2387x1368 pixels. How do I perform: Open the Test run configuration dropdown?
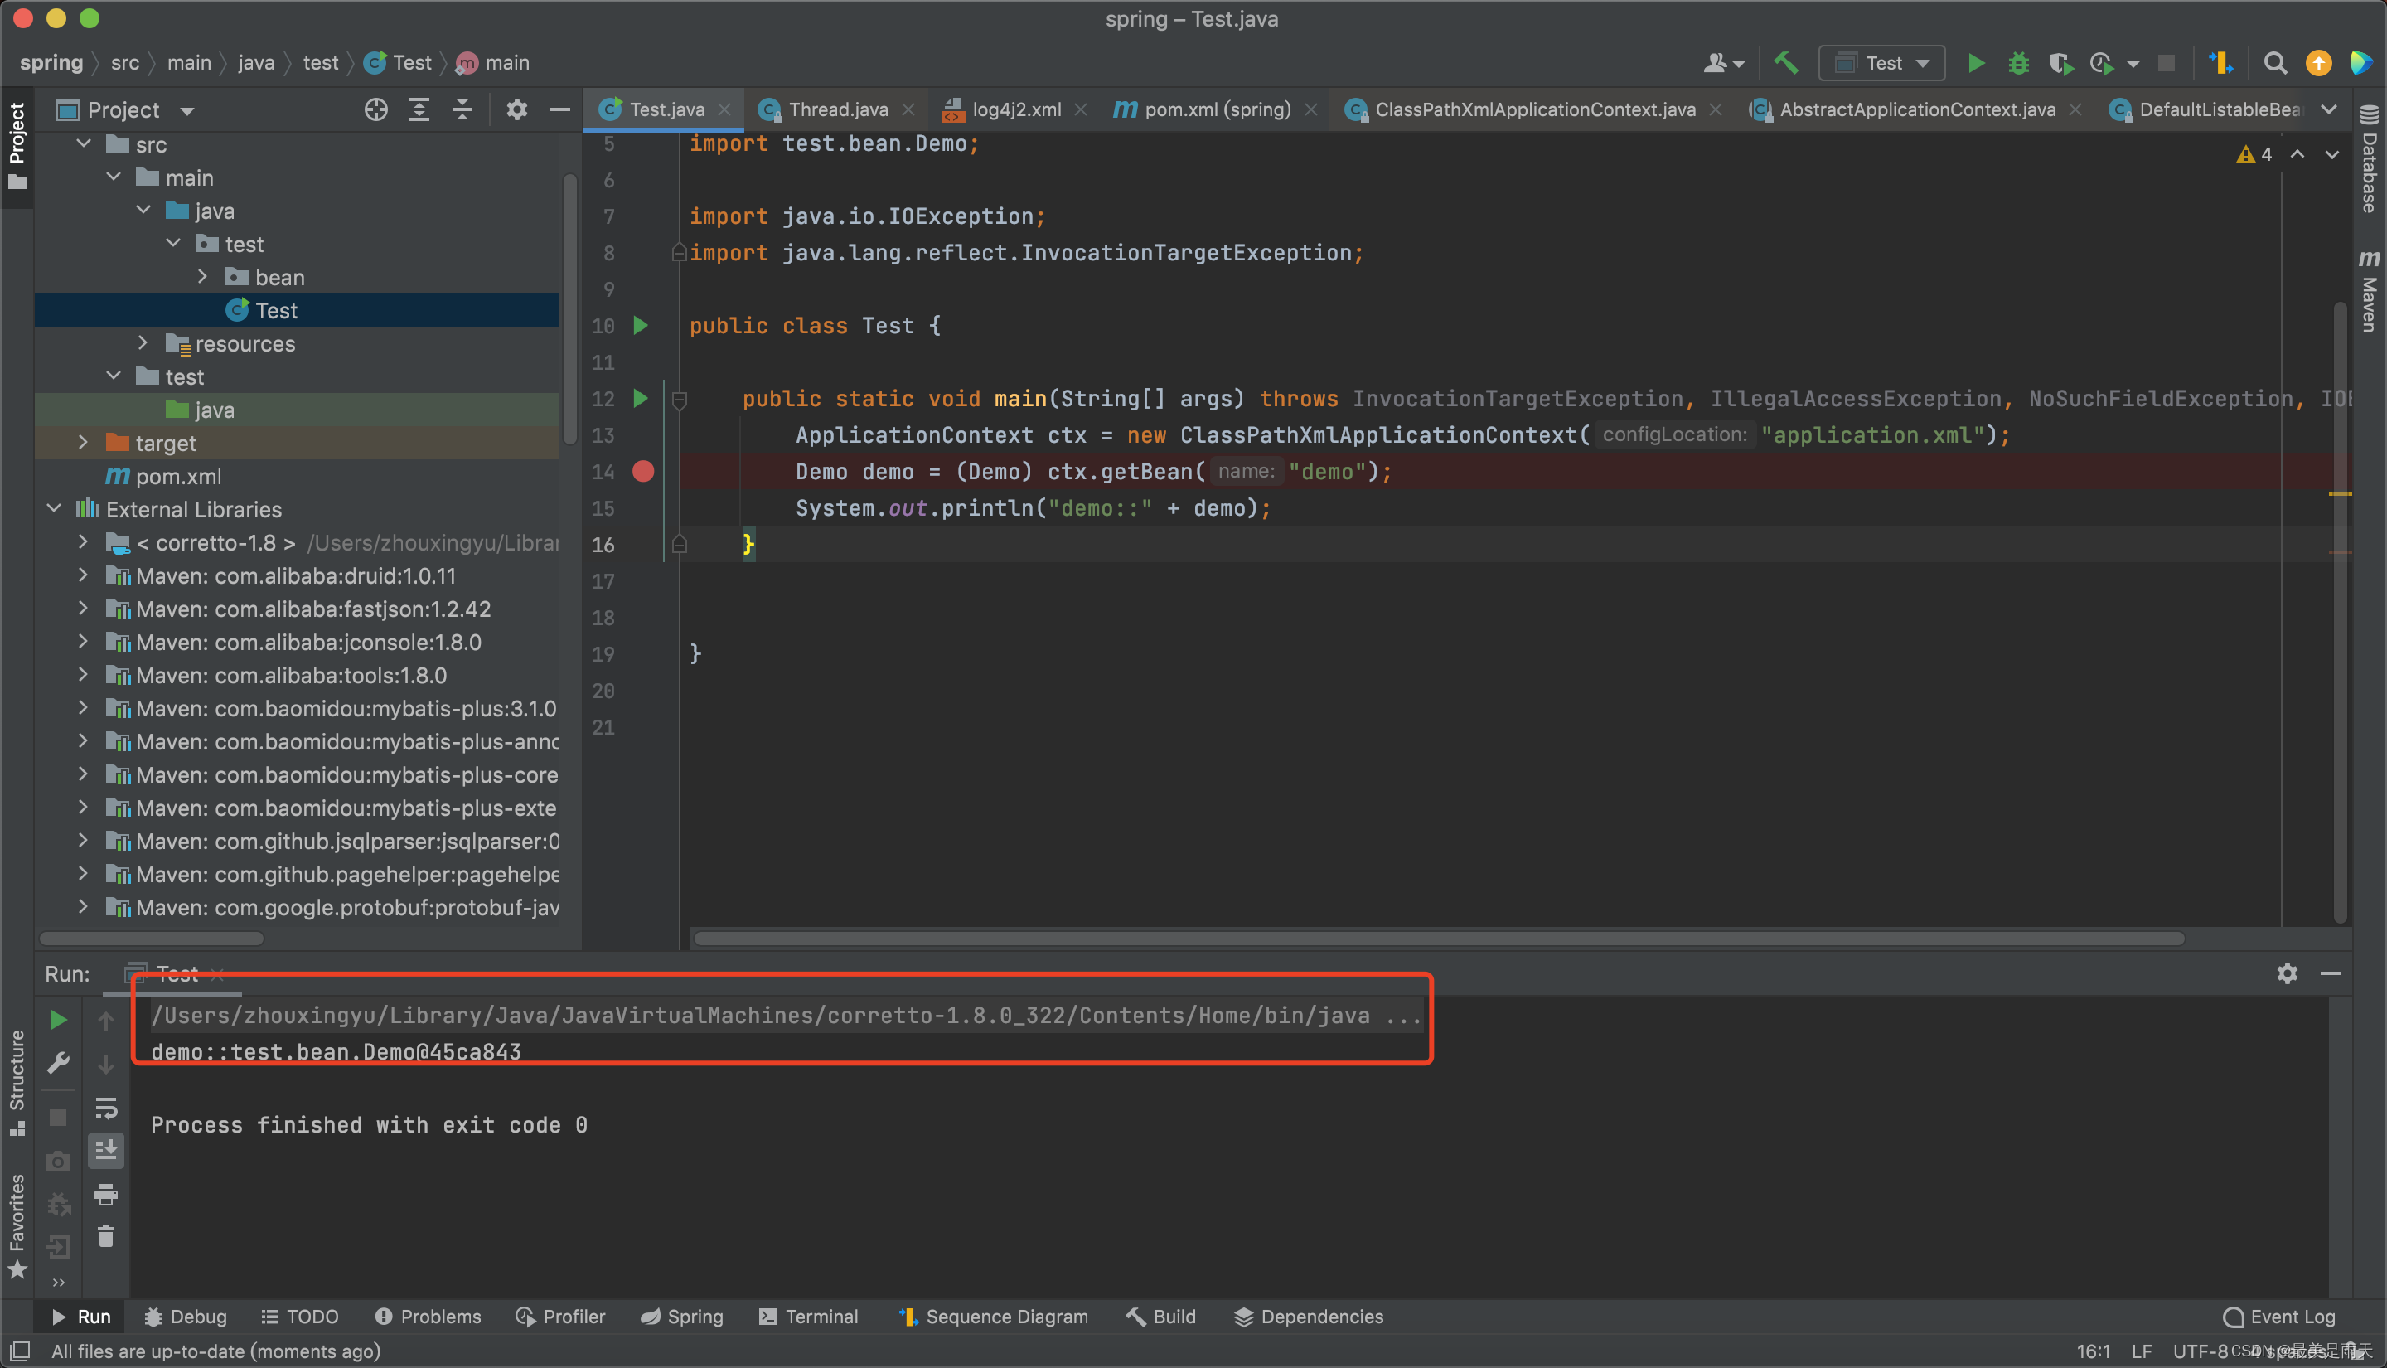[x=1881, y=63]
